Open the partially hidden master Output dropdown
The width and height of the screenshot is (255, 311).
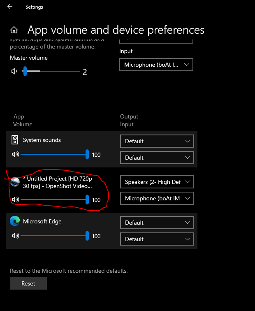pos(156,41)
